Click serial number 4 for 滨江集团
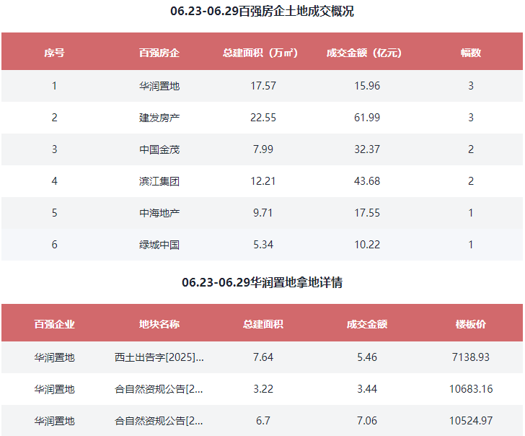 tap(54, 181)
